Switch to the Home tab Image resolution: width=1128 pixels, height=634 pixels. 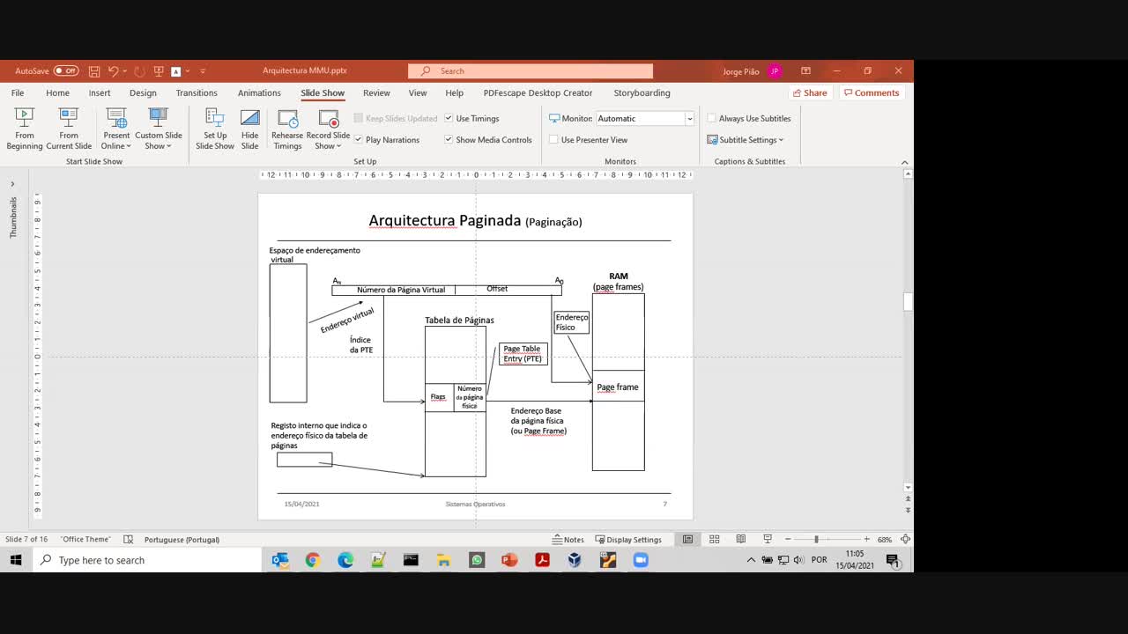[57, 92]
